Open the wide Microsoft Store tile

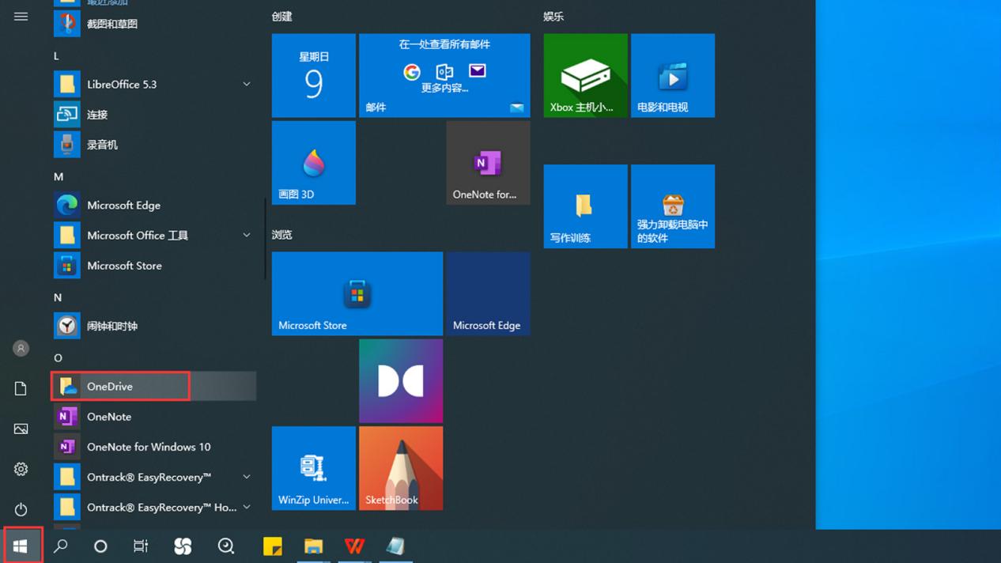pos(357,293)
